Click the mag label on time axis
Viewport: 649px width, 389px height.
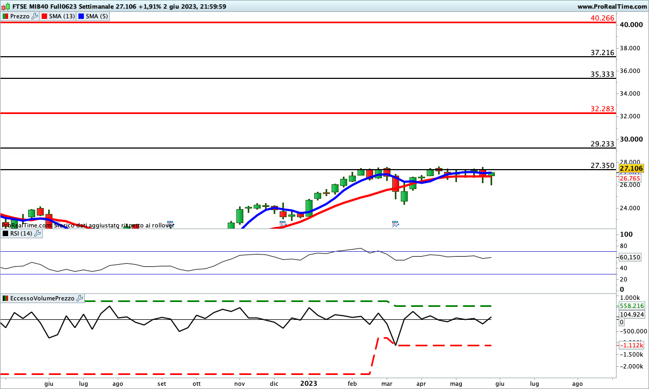point(456,384)
